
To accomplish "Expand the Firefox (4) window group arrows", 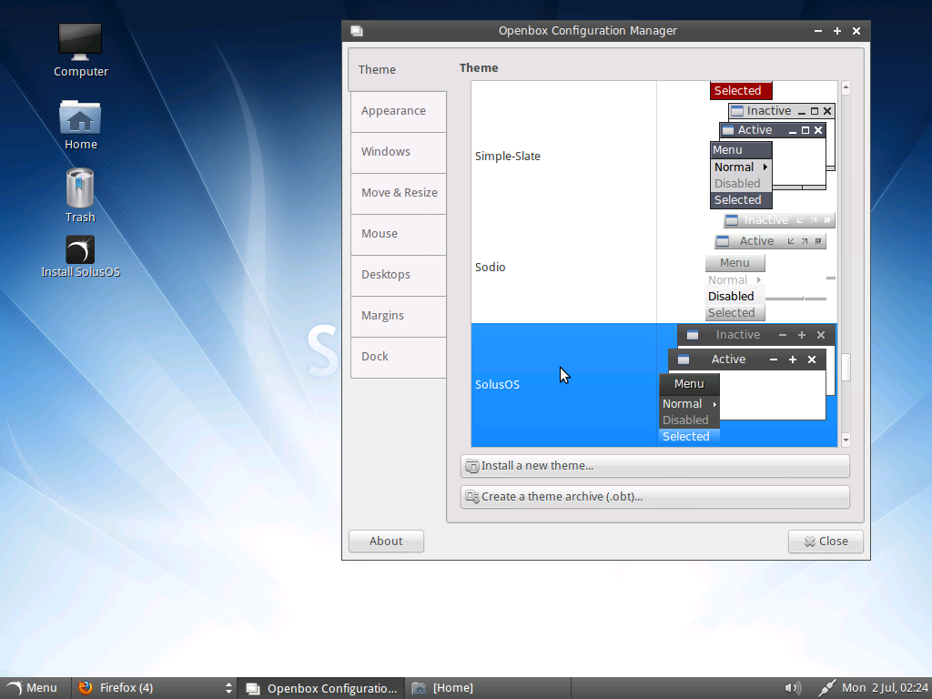I will (x=228, y=688).
